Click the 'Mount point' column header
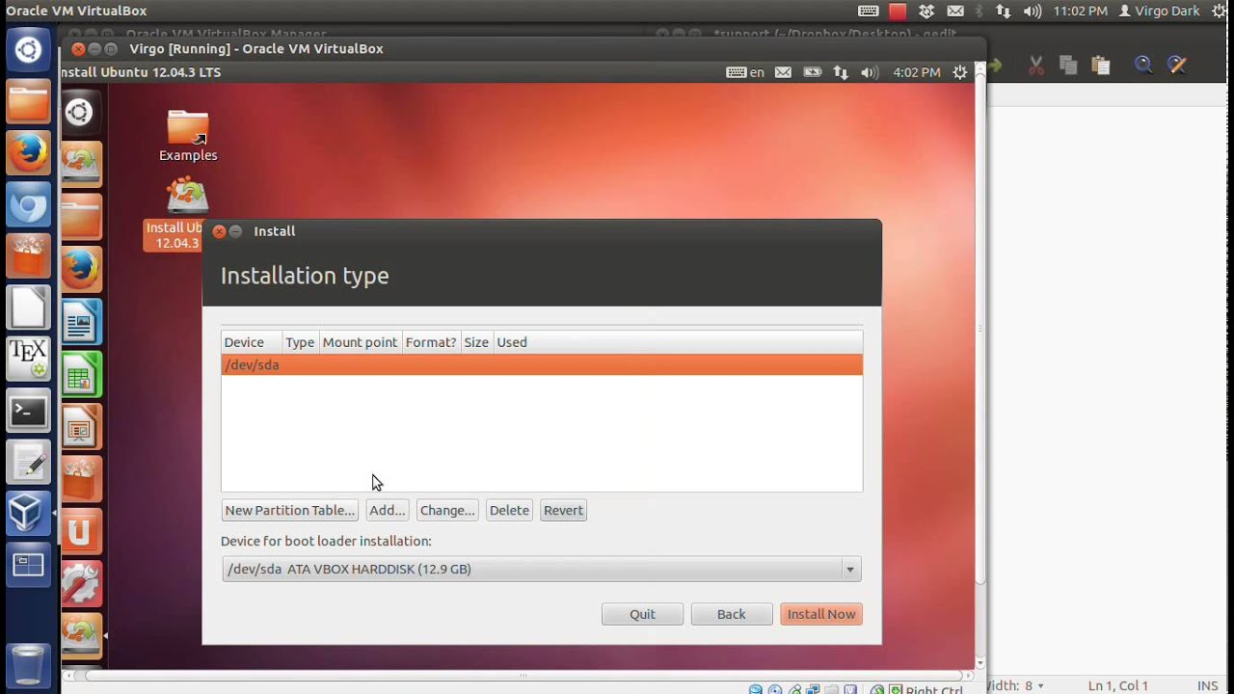1234x694 pixels. click(360, 342)
